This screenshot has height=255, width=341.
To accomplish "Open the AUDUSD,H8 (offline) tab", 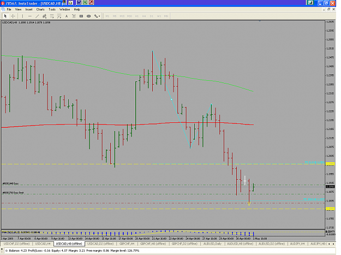I will click(x=240, y=244).
